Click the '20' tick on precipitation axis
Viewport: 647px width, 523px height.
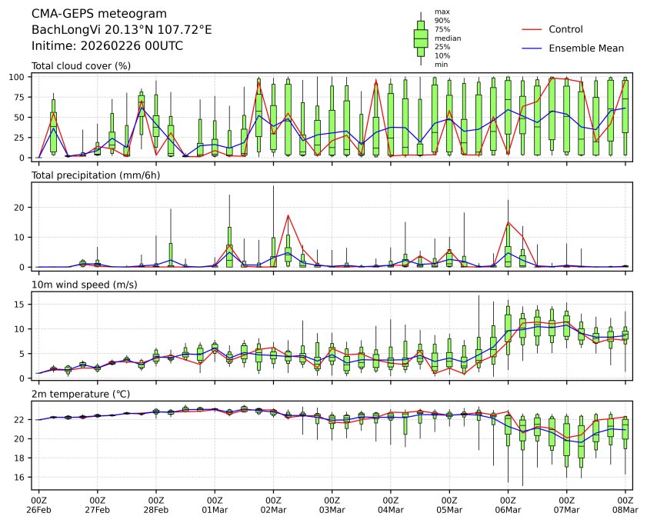pos(20,208)
